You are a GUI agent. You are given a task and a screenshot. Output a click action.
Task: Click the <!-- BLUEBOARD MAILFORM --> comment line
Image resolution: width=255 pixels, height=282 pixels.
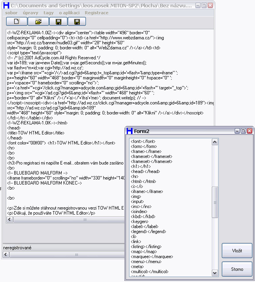pyautogui.click(x=37, y=173)
